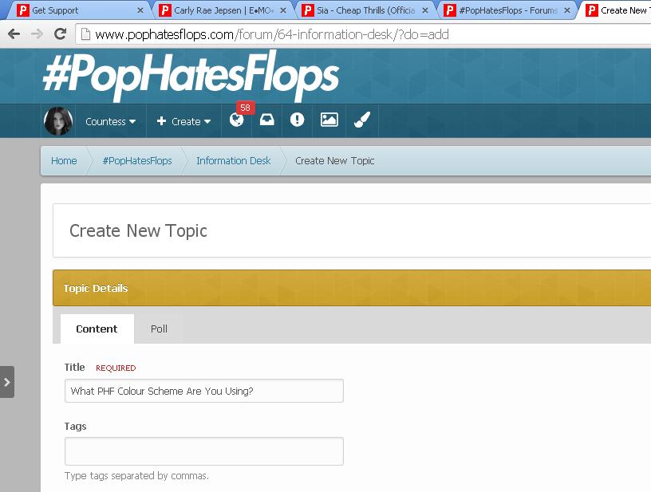This screenshot has width=651, height=492.
Task: Focus the Tags input field
Action: coord(204,451)
